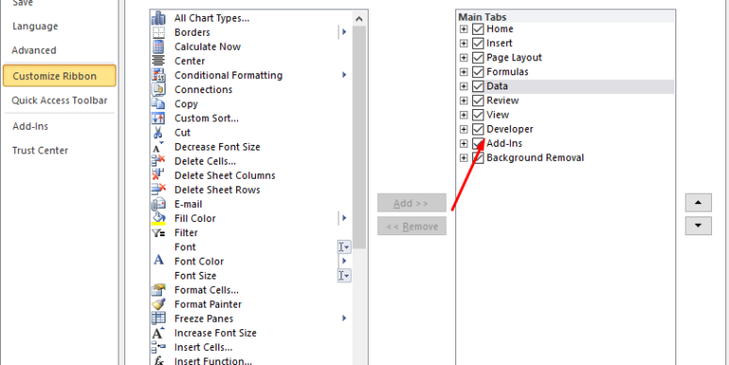Screen dimensions: 729x365
Task: Click the commands list scrollbar track
Action: click(359, 307)
